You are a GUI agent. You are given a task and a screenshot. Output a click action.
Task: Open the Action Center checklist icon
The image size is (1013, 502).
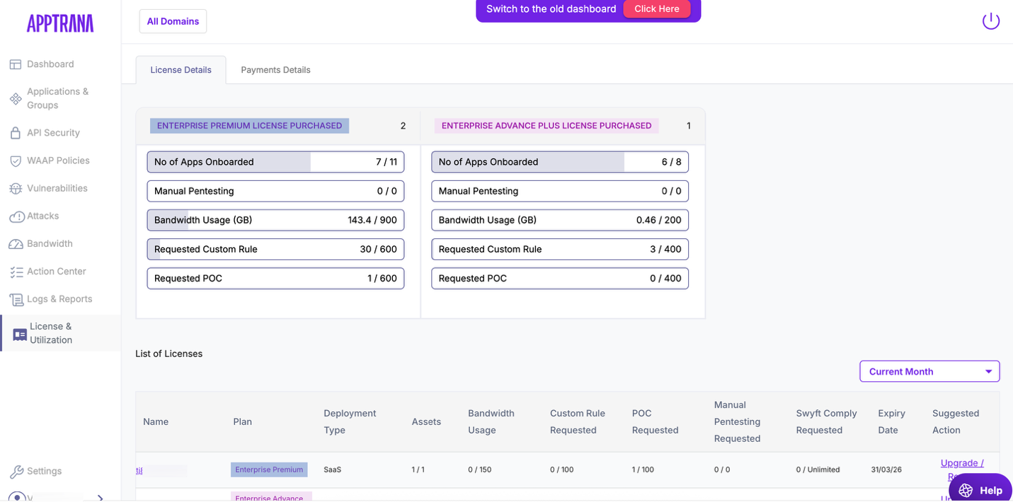click(15, 272)
